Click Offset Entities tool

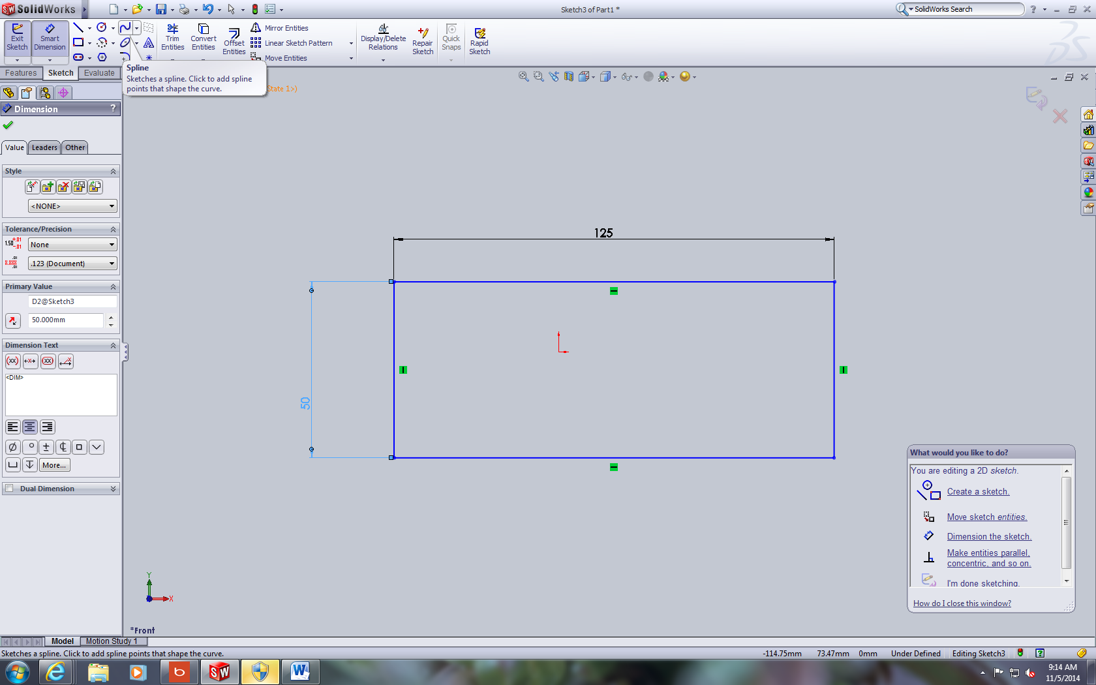coord(234,42)
